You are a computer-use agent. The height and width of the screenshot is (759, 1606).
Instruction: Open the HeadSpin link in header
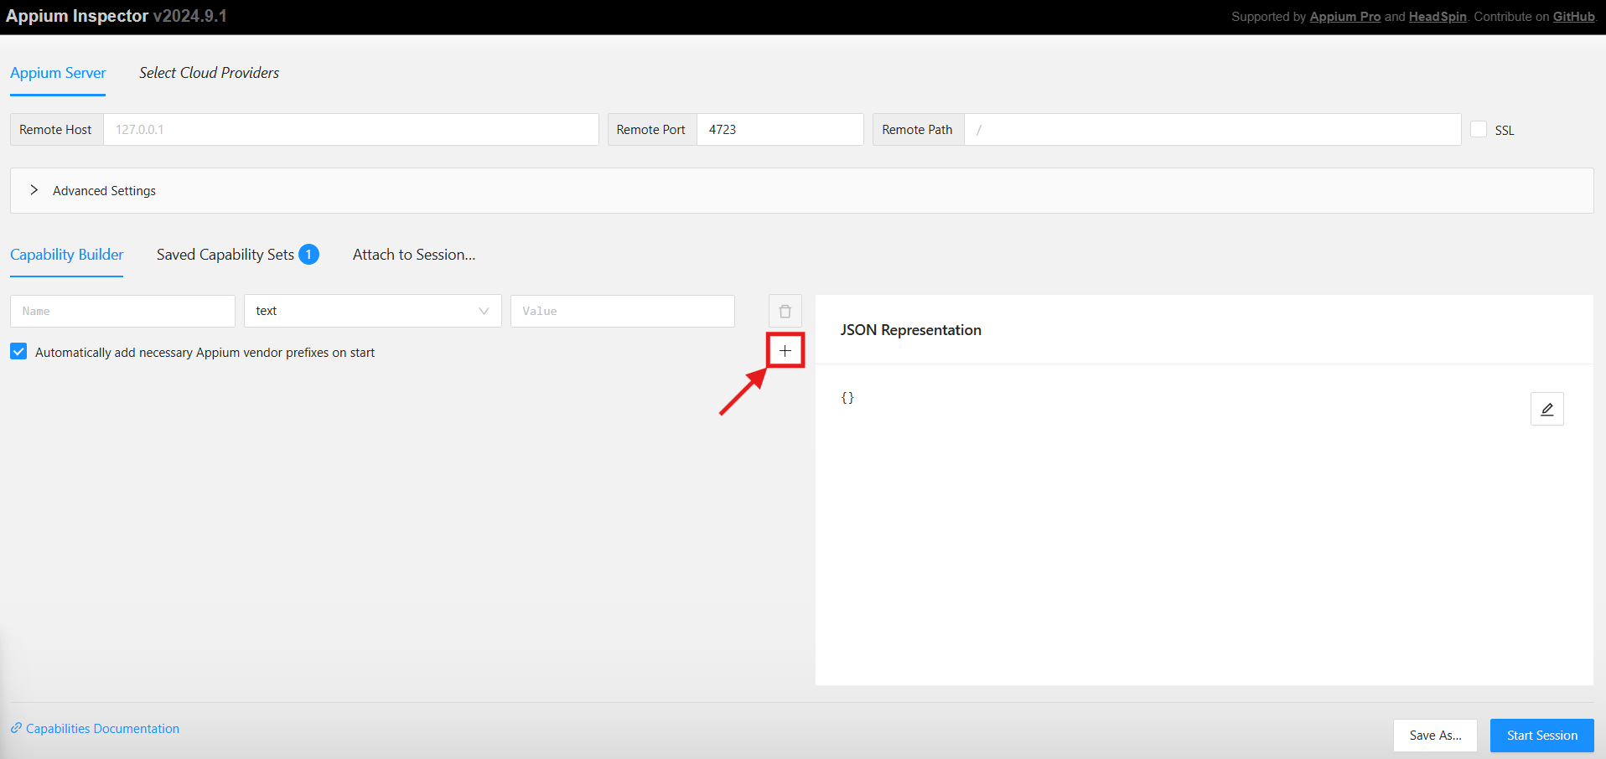click(x=1438, y=17)
